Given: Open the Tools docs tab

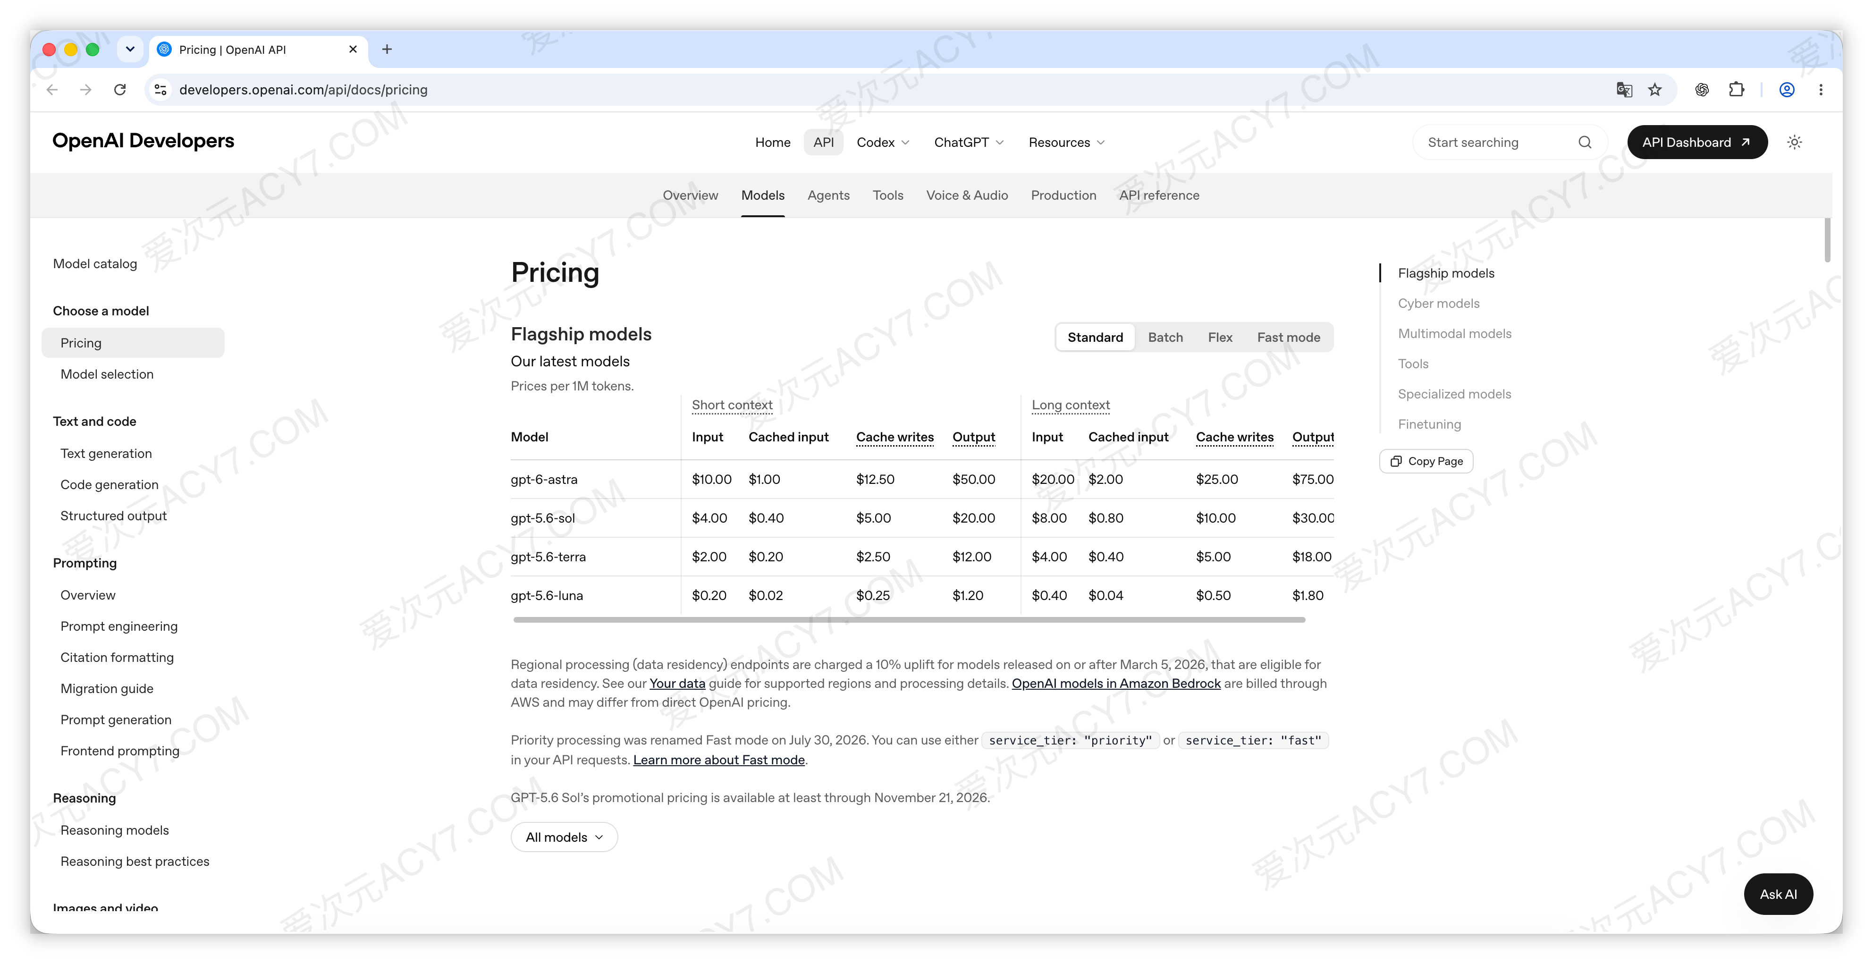Looking at the screenshot, I should 888,195.
